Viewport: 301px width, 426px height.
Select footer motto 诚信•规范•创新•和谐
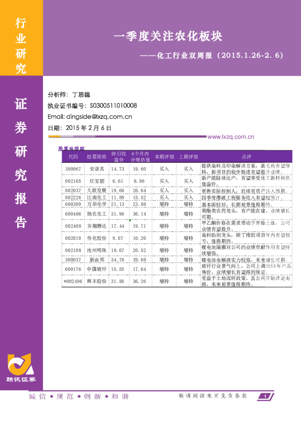point(79,397)
